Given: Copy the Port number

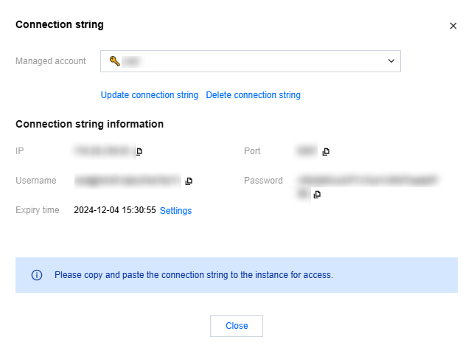Looking at the screenshot, I should [326, 152].
